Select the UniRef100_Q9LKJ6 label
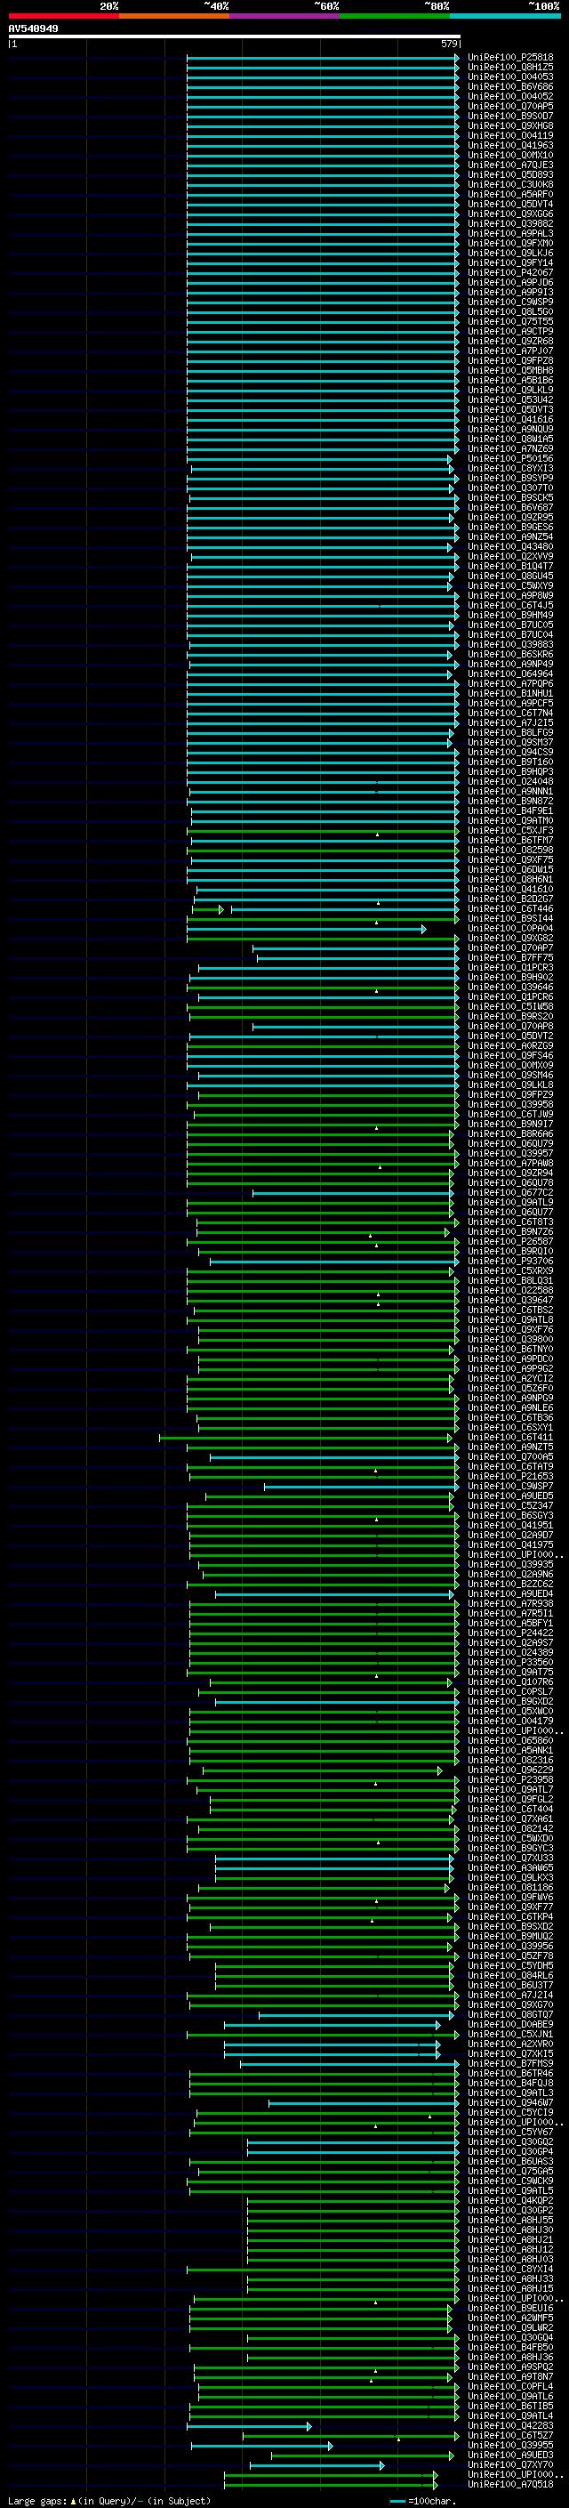569x2508 pixels. (x=510, y=254)
